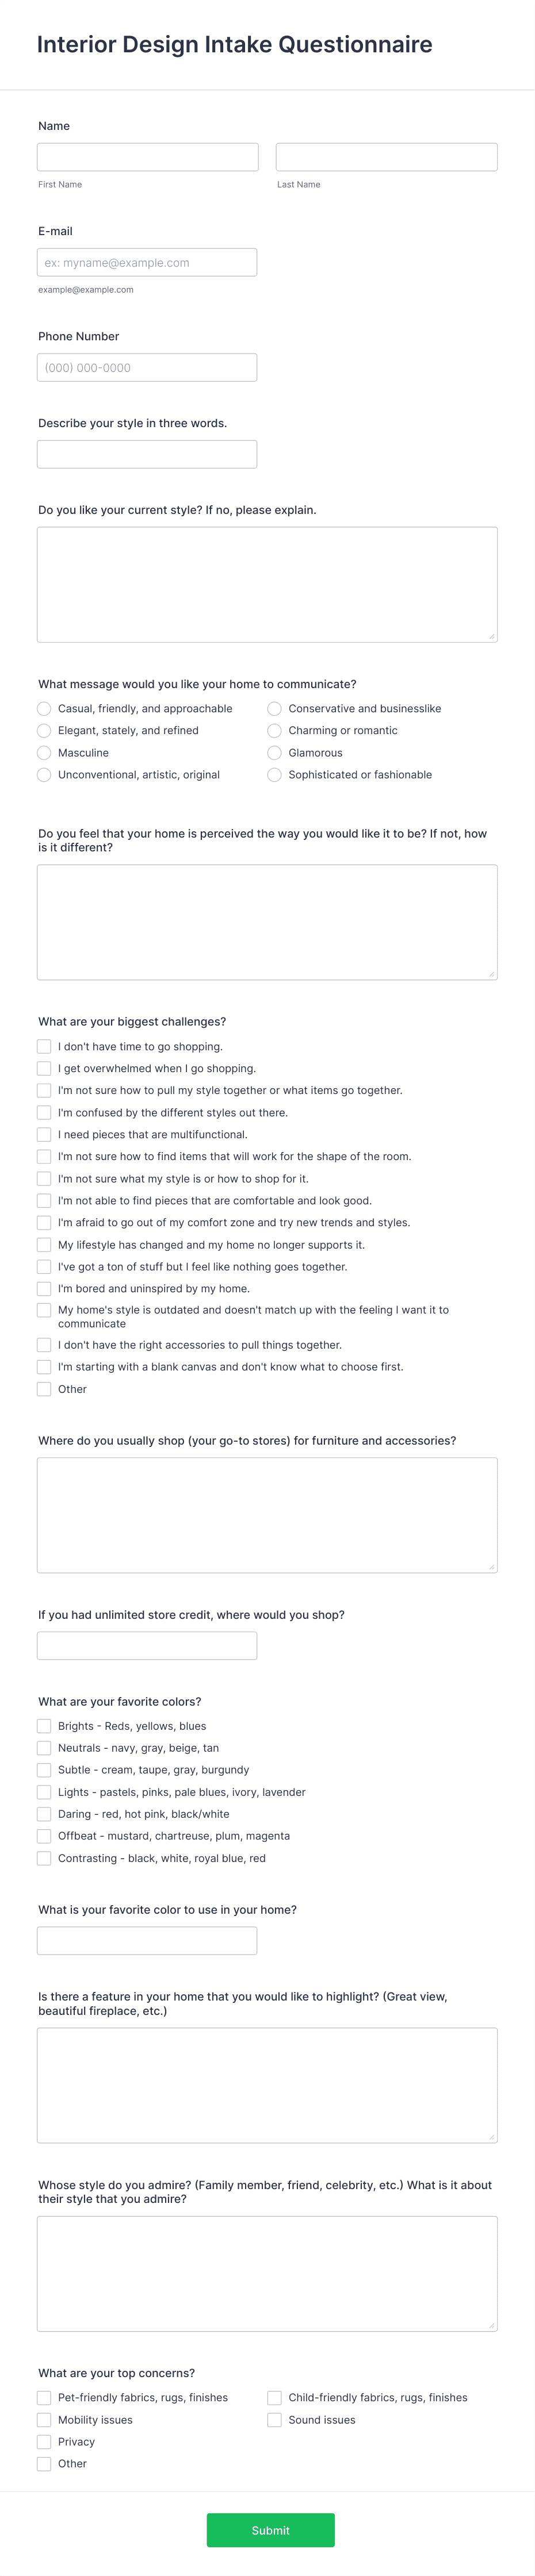Check "I don't have time to go shopping"

(x=44, y=1046)
